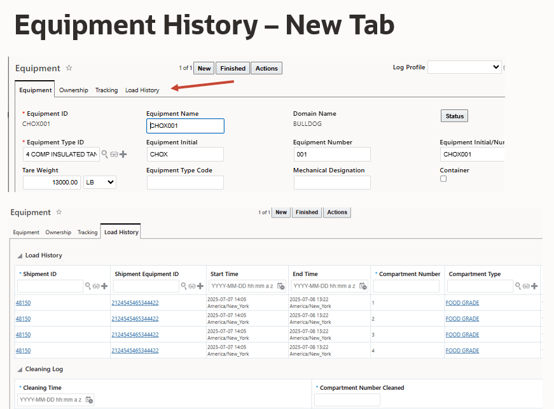554x409 pixels.
Task: Click the plus icon for Shipment Equipment ID filter
Action: [x=200, y=286]
